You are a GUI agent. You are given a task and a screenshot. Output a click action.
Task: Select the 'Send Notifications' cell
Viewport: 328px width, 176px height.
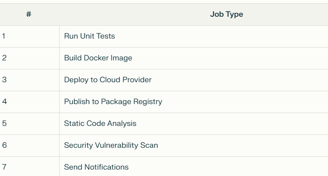194,167
